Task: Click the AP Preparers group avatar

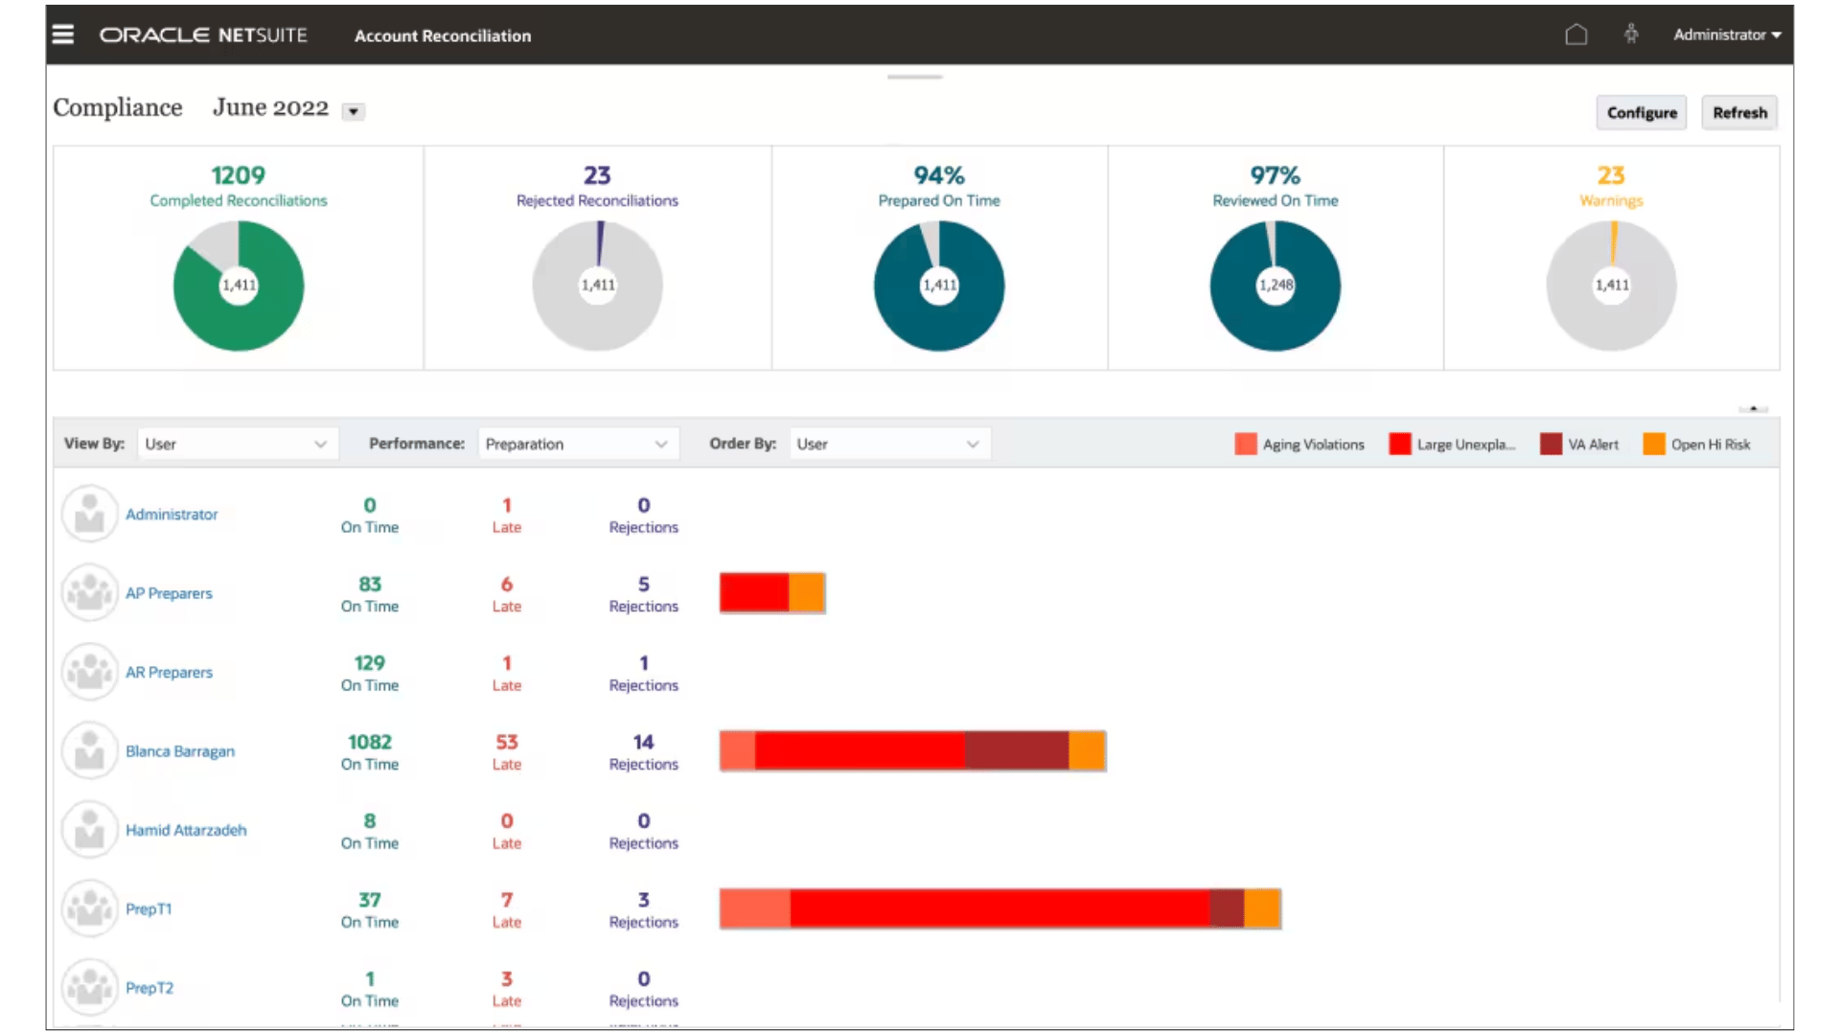Action: click(89, 593)
